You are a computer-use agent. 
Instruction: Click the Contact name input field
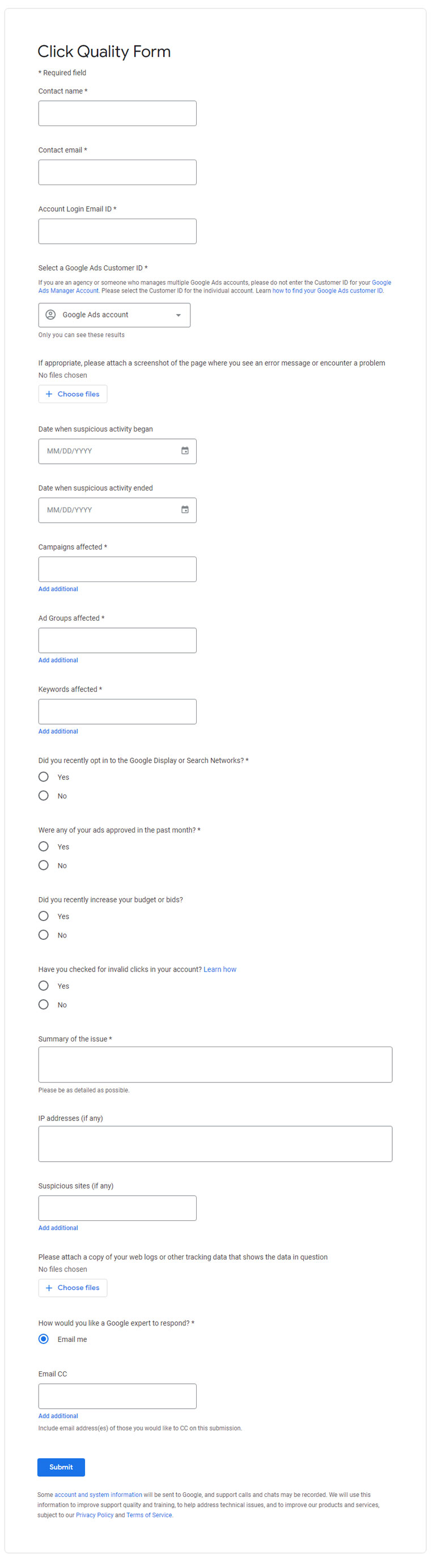[x=117, y=112]
